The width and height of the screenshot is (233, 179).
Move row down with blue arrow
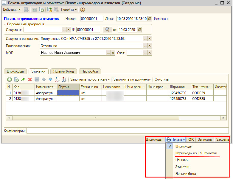(50, 79)
